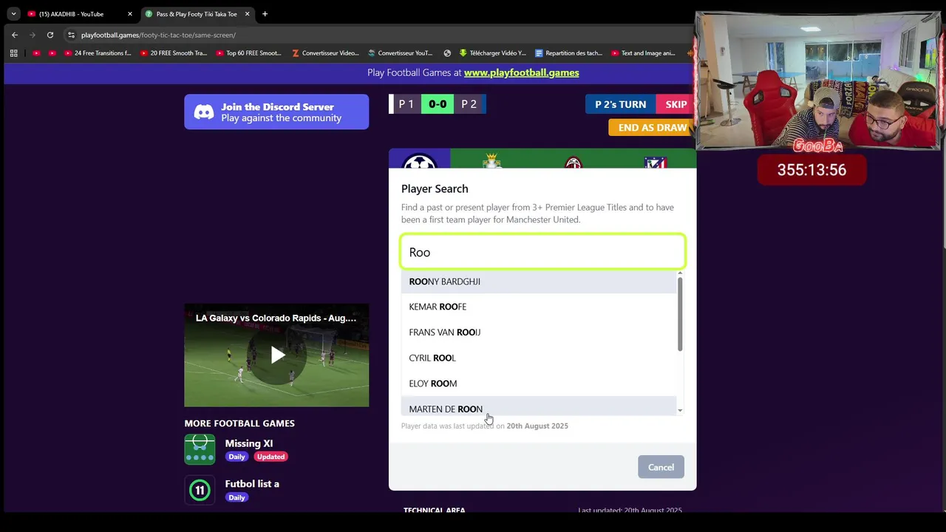The height and width of the screenshot is (532, 946).
Task: Click the LA Galaxy vs Colorado Rapids title
Action: 276,318
